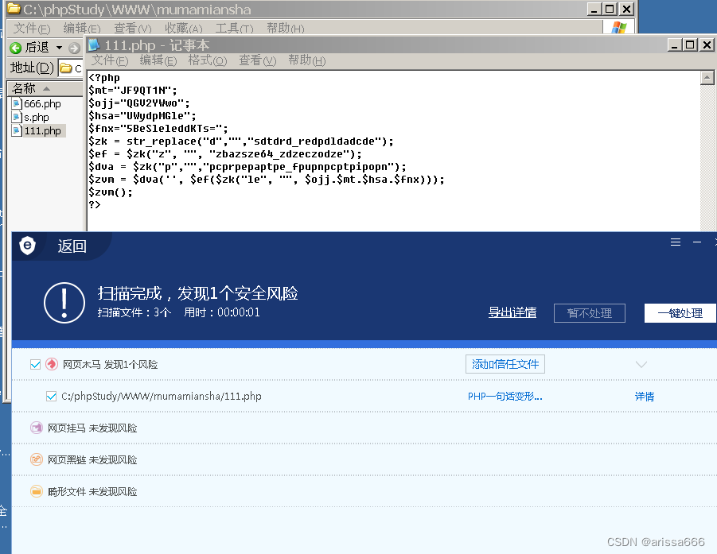Toggle the 网页木马 category checkbox
This screenshot has height=554, width=717.
pyautogui.click(x=35, y=365)
